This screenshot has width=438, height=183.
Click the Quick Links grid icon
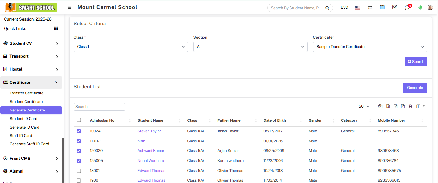tap(56, 28)
